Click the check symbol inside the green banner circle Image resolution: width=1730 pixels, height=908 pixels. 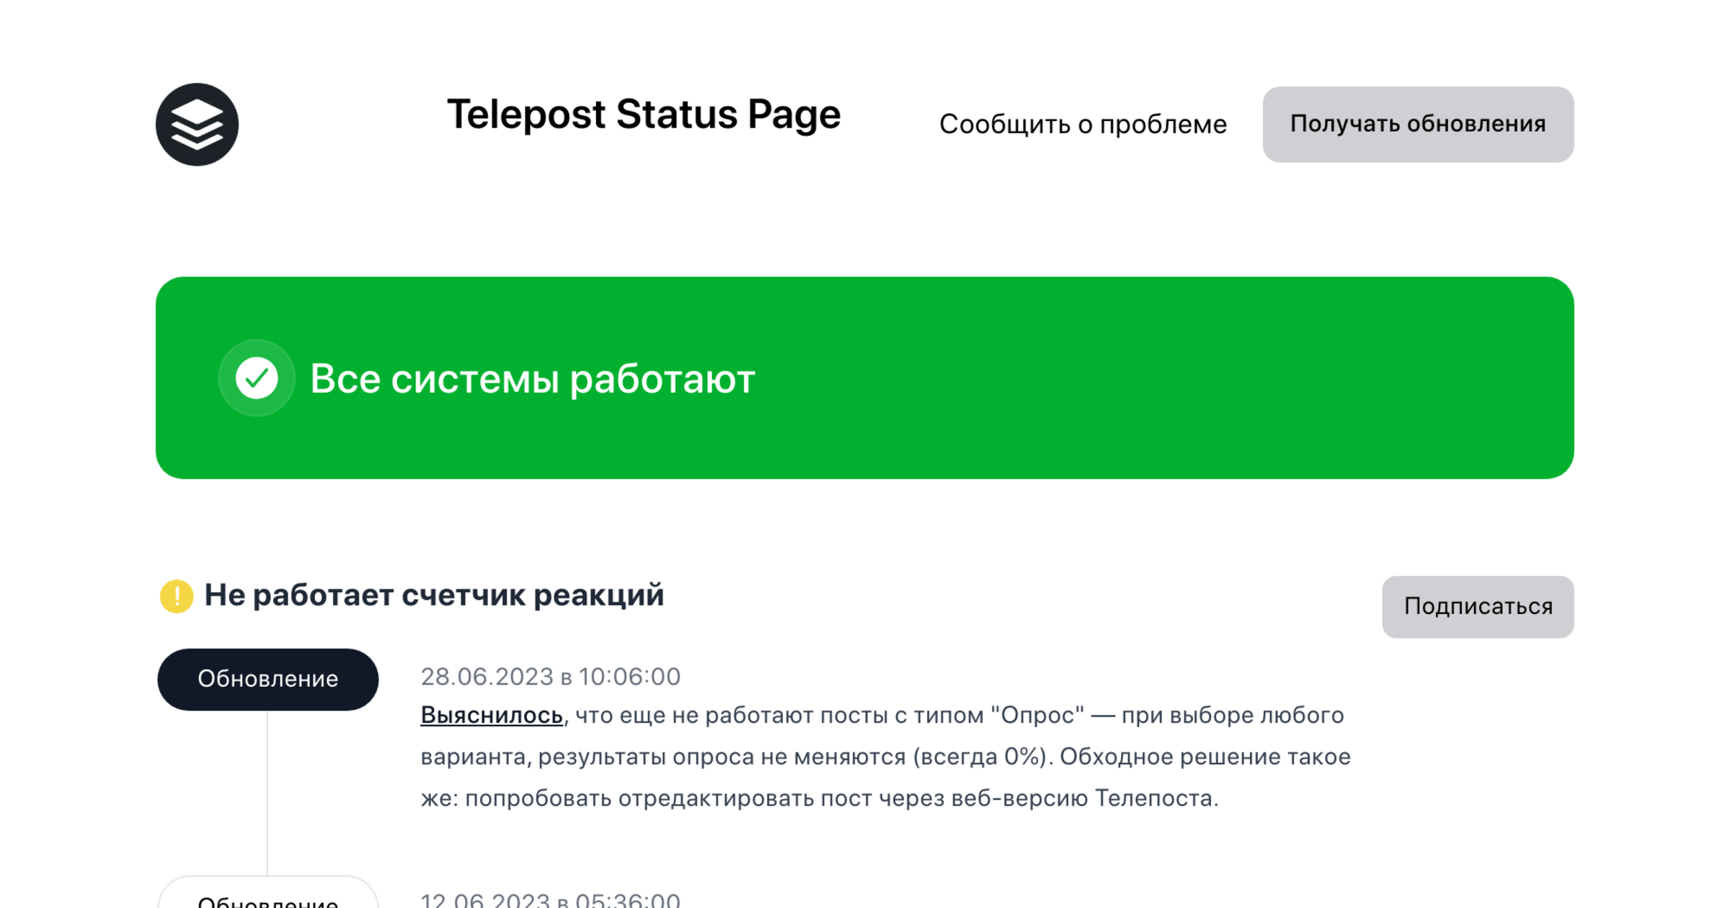257,378
